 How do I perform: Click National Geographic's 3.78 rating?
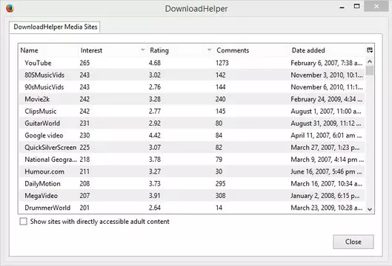pos(155,160)
